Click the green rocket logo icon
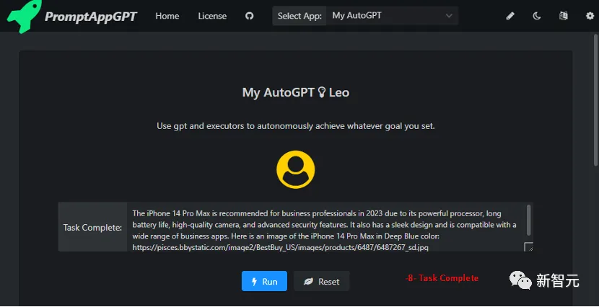Screen dimensions: 599x307 [x=24, y=16]
